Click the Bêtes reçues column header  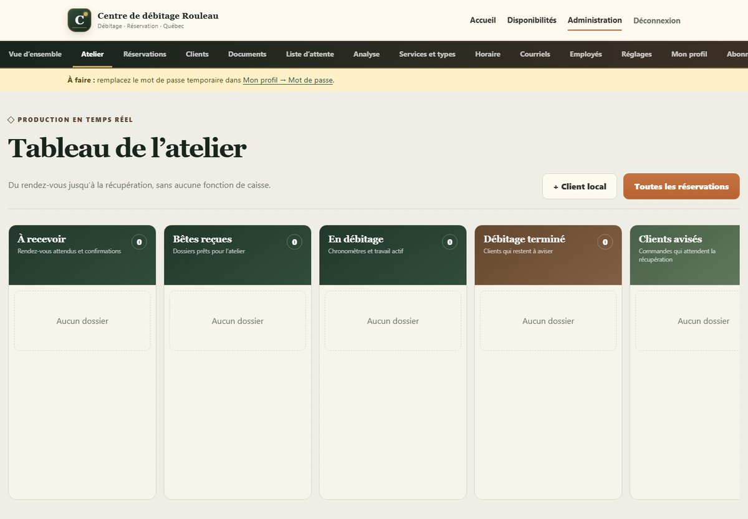pos(237,255)
